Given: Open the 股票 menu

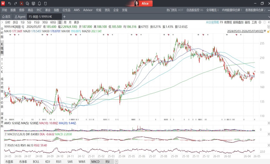Looking at the screenshot, I should tap(13, 10).
